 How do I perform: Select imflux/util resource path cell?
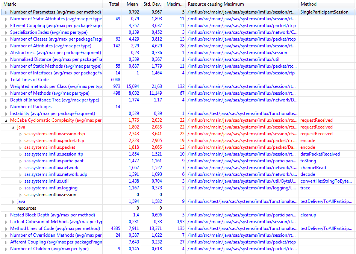click(233, 59)
